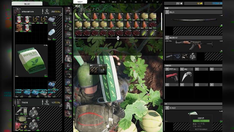
Task: Select cherries at end of second row
Action: (152, 24)
